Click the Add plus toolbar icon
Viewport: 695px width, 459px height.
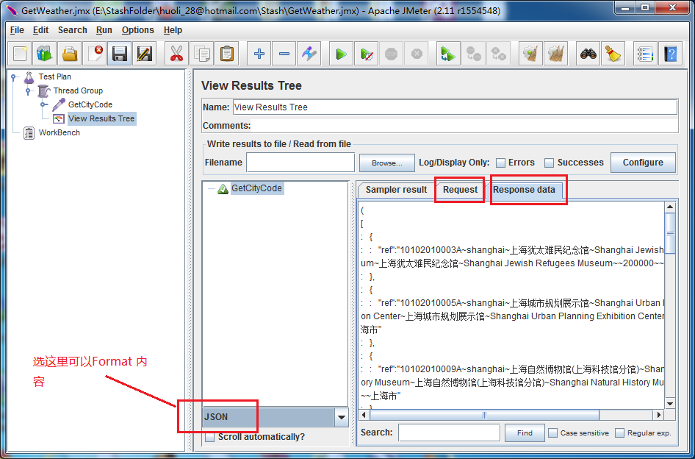point(259,54)
